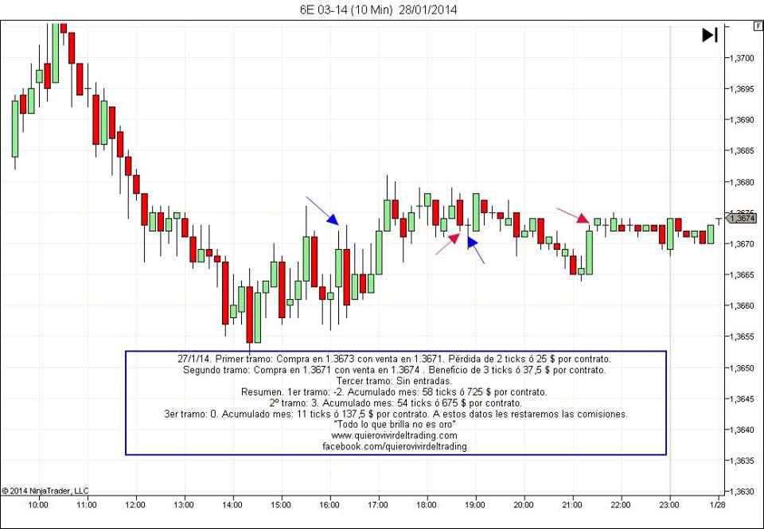Image resolution: width=764 pixels, height=529 pixels.
Task: Click the 1,3630 price axis label
Action: [x=741, y=492]
